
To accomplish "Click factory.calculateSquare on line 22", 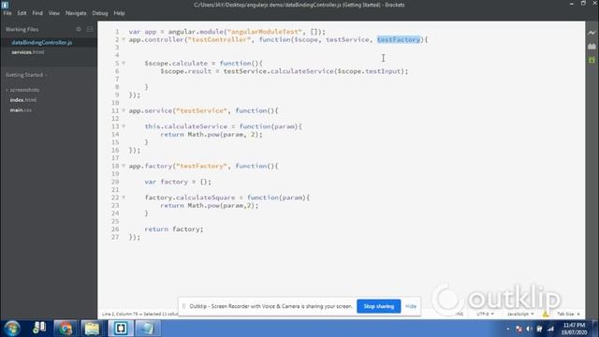I will [x=190, y=198].
